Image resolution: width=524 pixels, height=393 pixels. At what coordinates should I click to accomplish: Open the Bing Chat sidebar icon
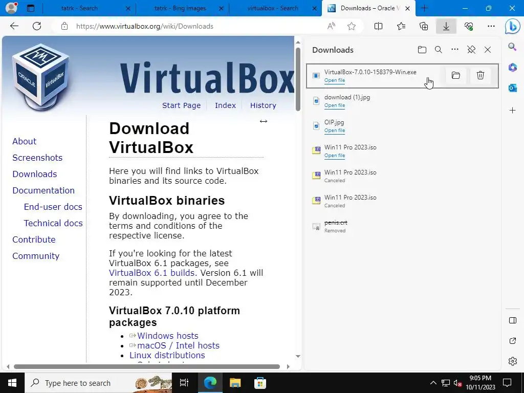[x=512, y=27]
